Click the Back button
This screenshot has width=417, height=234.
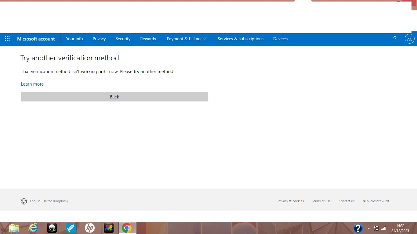pos(114,97)
